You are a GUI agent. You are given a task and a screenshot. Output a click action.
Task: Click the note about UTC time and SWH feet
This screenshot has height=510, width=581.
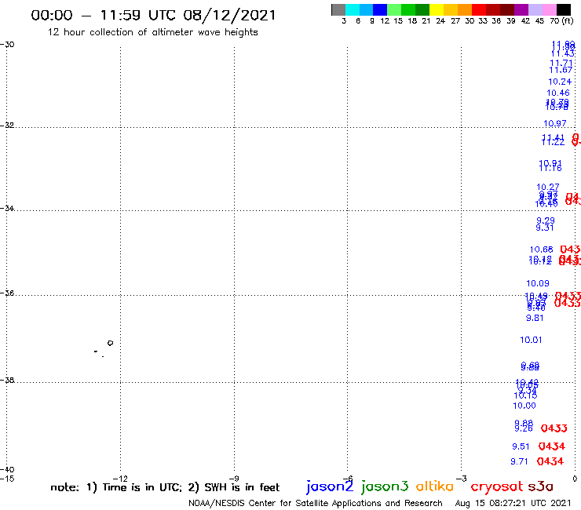pos(165,487)
